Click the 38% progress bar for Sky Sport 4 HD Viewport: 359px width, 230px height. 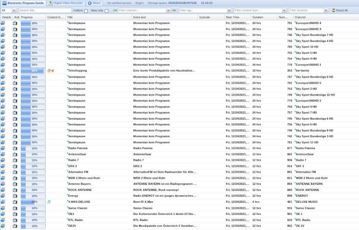(x=33, y=59)
